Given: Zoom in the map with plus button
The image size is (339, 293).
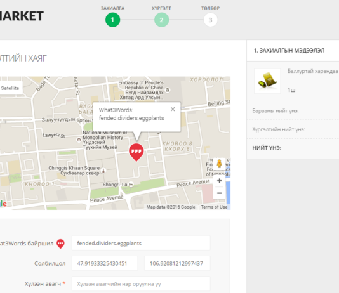Looking at the screenshot, I should 220,181.
